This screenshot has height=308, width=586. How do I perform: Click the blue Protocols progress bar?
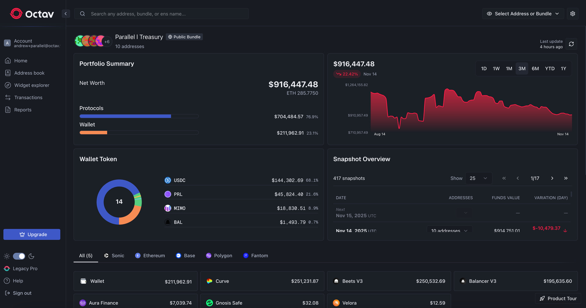(125, 116)
